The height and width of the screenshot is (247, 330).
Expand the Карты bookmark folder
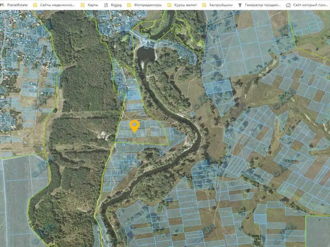point(93,5)
